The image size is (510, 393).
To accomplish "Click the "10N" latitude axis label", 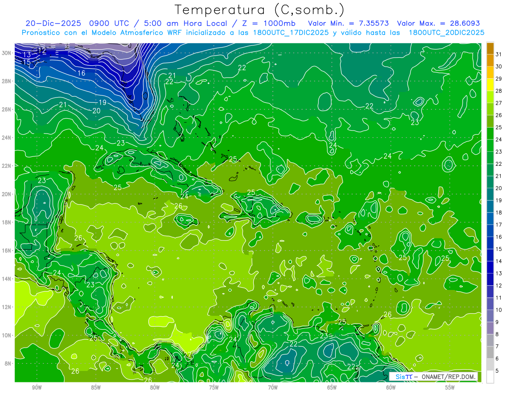I will click(7, 335).
